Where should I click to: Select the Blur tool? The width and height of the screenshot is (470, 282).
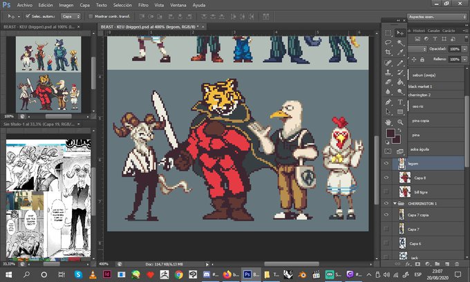pos(388,91)
